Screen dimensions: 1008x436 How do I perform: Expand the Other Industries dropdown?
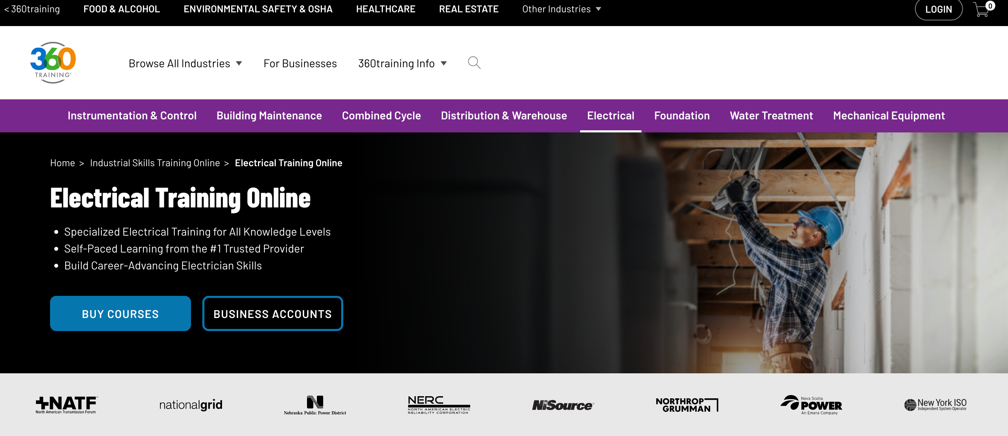(561, 9)
